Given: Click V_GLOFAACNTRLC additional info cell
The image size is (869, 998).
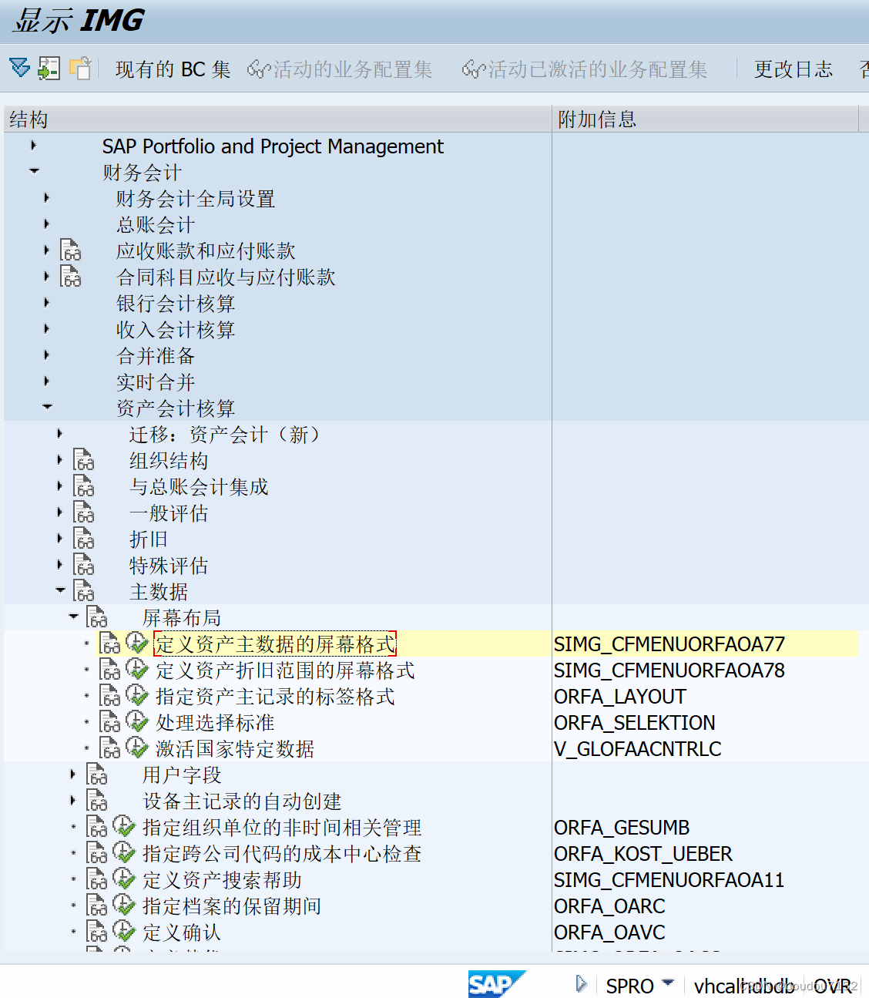Looking at the screenshot, I should click(x=638, y=748).
